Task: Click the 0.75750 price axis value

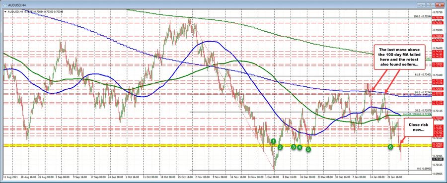Action: (x=438, y=12)
